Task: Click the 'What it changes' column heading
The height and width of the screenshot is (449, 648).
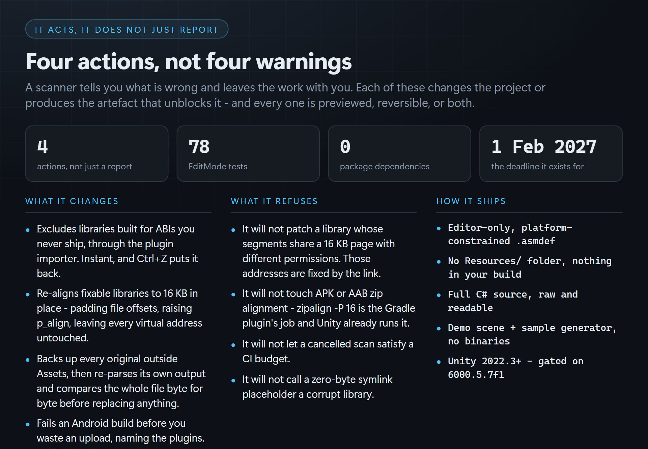Action: (x=72, y=201)
